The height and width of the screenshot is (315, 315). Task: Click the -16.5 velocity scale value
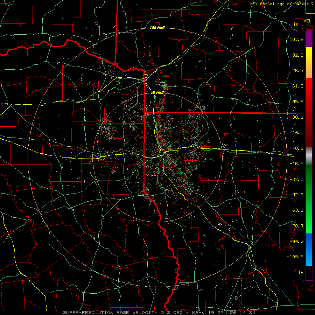(296, 164)
